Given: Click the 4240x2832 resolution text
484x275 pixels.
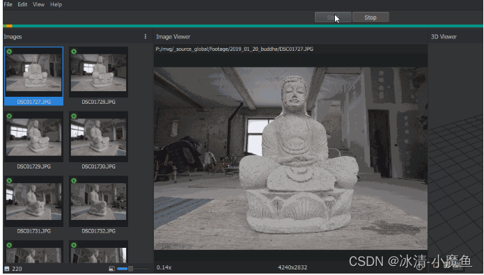Looking at the screenshot, I should pos(292,267).
